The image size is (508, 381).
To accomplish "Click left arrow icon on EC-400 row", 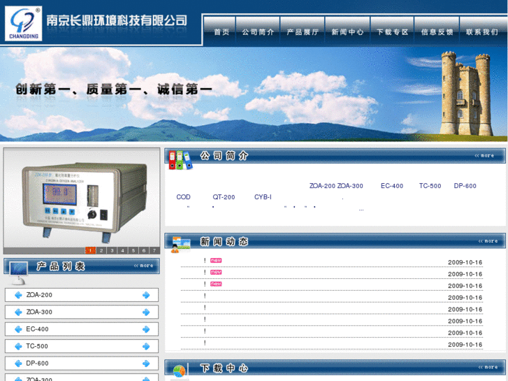I will coord(18,329).
